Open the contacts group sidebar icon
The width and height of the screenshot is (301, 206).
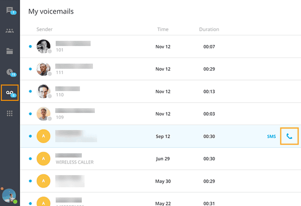point(10,31)
